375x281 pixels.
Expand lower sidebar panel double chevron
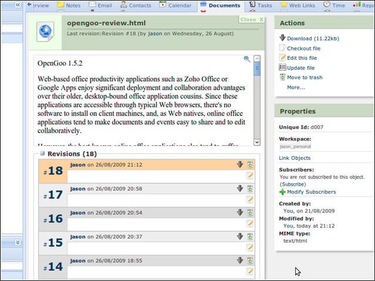[x=18, y=242]
